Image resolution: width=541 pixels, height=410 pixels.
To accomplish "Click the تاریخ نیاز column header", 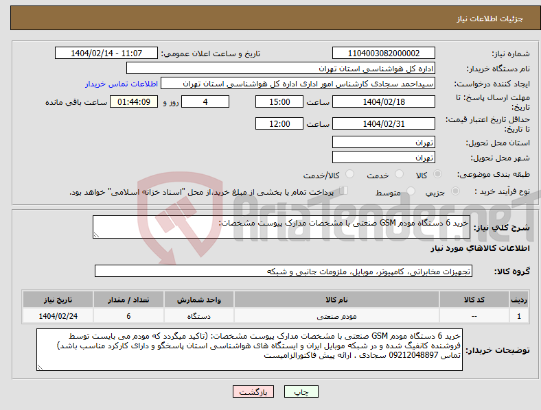I will (58, 300).
